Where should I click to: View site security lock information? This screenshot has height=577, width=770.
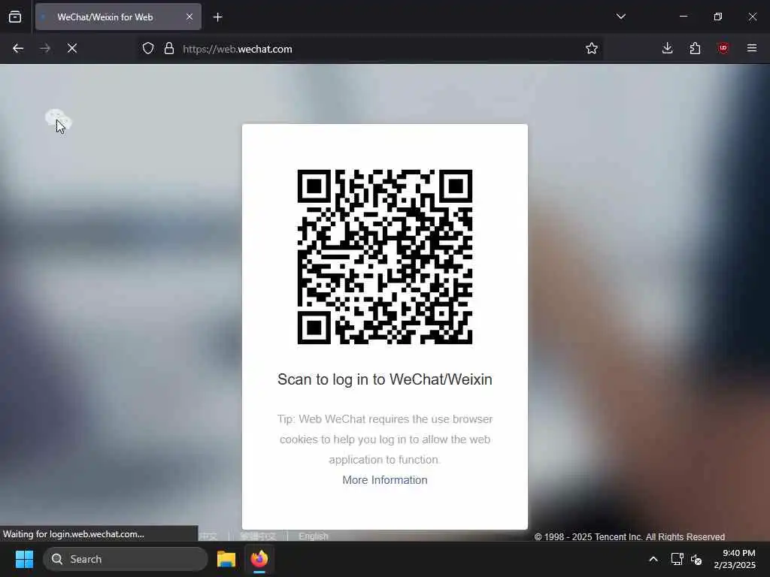point(169,48)
